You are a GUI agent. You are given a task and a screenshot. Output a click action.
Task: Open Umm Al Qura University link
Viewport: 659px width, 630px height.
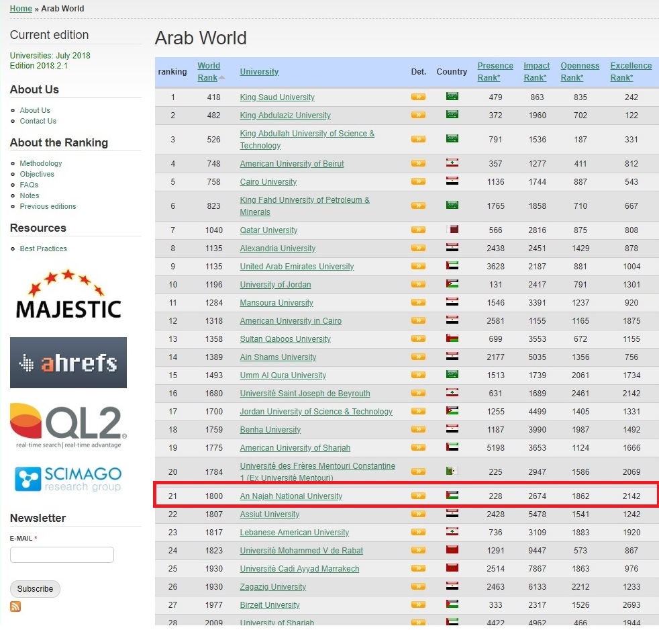click(x=283, y=375)
